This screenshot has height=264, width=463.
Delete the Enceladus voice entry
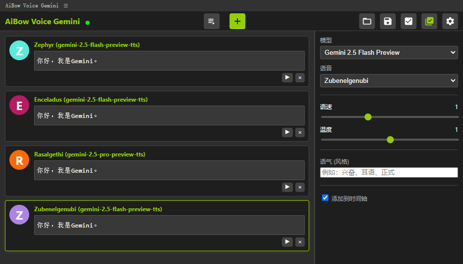[300, 132]
